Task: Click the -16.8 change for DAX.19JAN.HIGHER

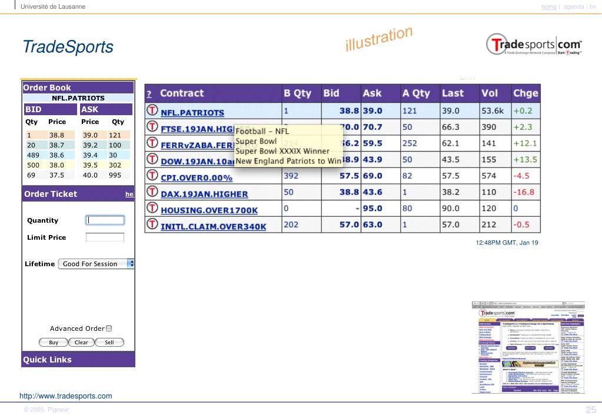Action: 524,192
